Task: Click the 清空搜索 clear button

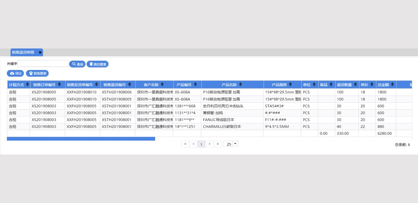Action: point(98,64)
